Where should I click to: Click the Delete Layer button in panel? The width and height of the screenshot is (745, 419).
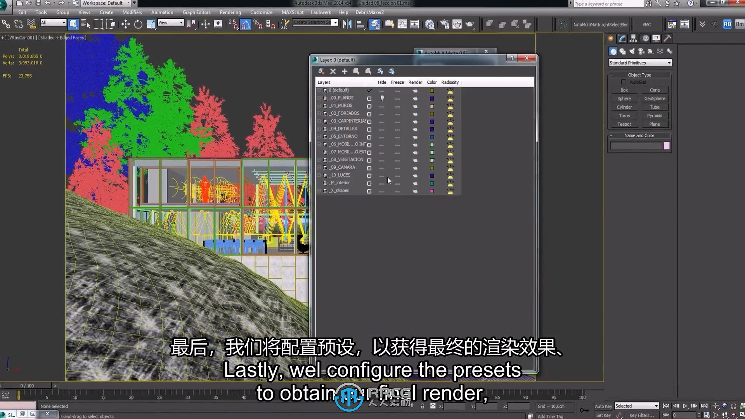332,71
